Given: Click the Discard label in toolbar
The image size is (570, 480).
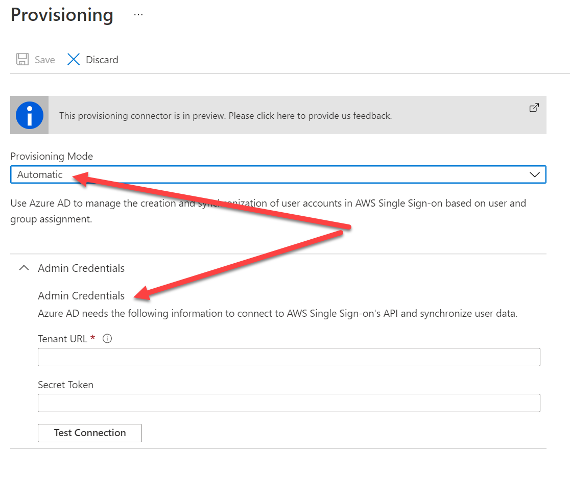Looking at the screenshot, I should tap(102, 60).
